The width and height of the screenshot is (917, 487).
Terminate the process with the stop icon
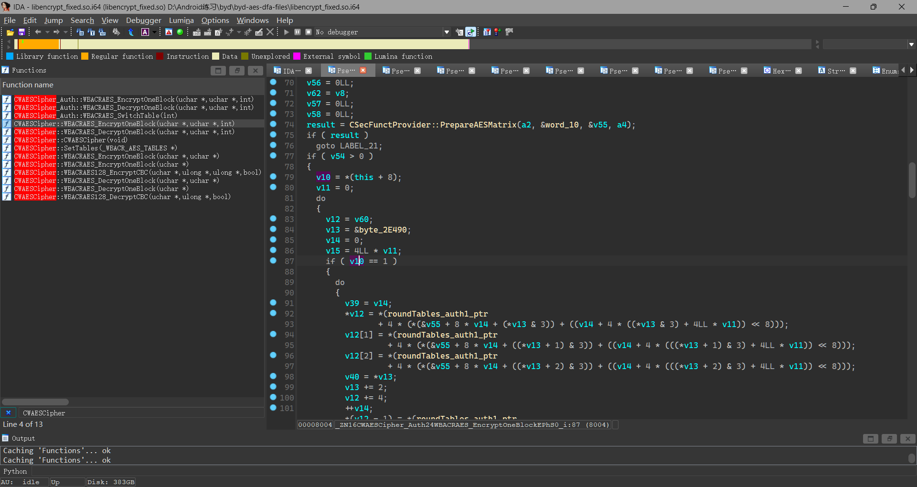(x=309, y=32)
